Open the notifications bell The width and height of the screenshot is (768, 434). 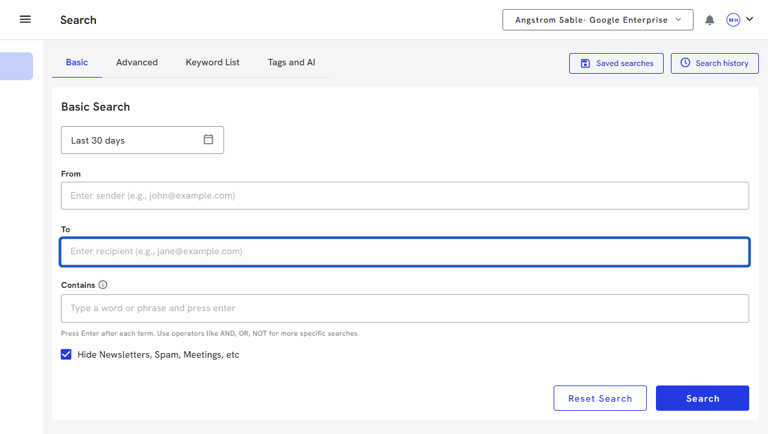point(710,20)
